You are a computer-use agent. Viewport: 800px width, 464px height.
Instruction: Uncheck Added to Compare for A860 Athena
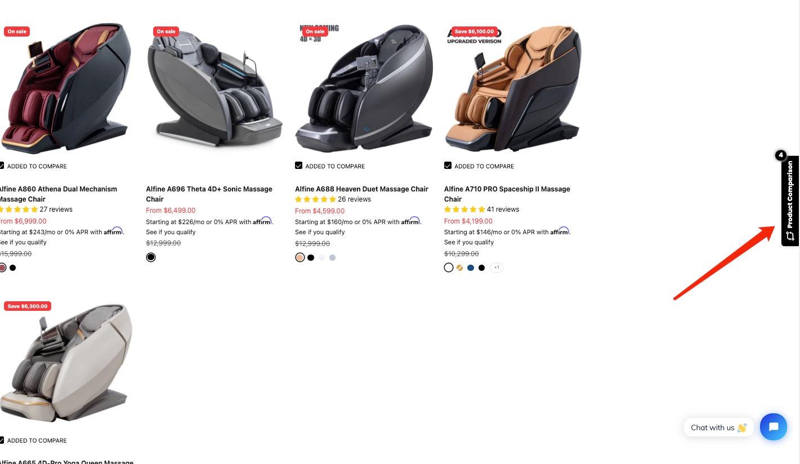point(2,166)
